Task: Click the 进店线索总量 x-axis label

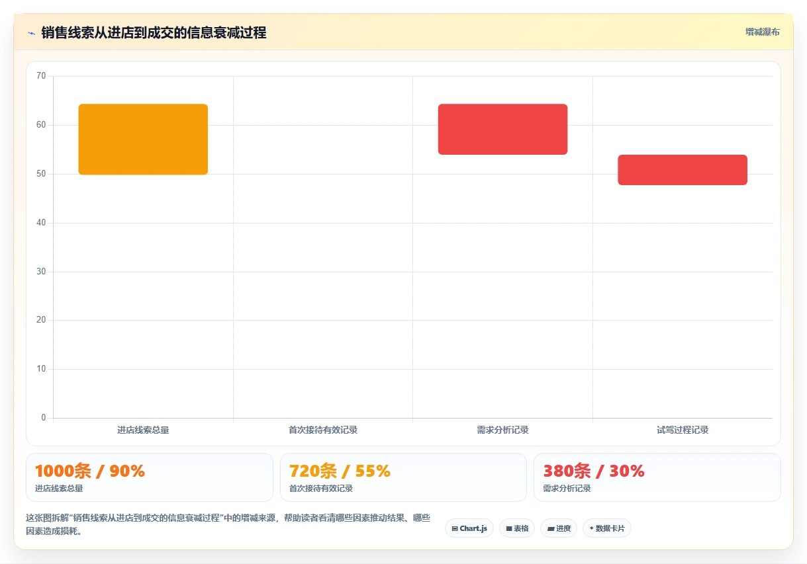Action: 143,430
